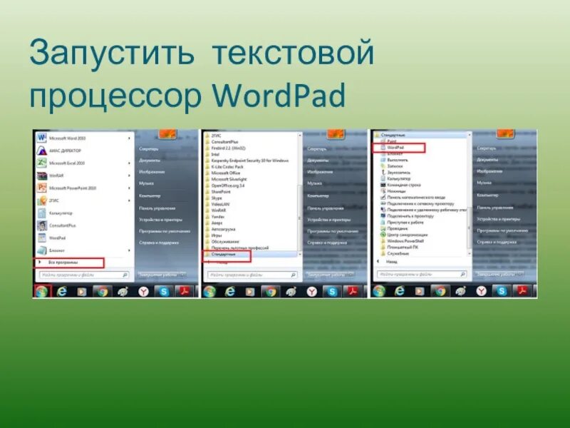The height and width of the screenshot is (428, 570).
Task: Click search field in middle Start menu
Action: tap(252, 275)
